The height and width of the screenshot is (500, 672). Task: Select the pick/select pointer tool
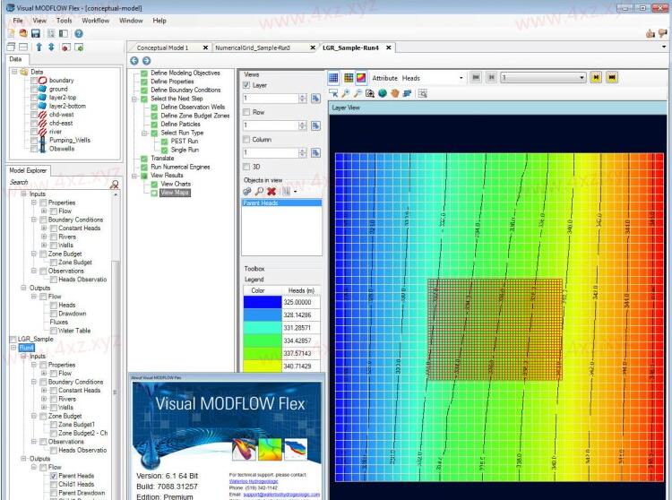click(x=333, y=93)
